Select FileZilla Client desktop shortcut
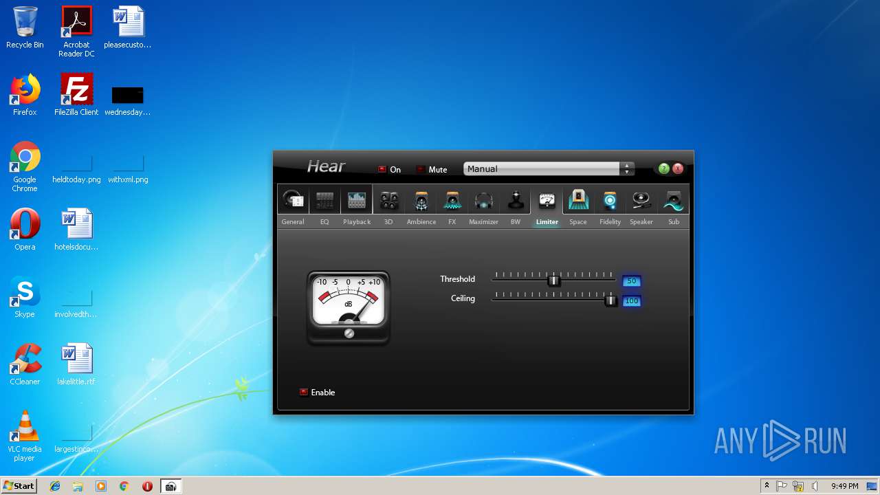880x495 pixels. pos(76,95)
